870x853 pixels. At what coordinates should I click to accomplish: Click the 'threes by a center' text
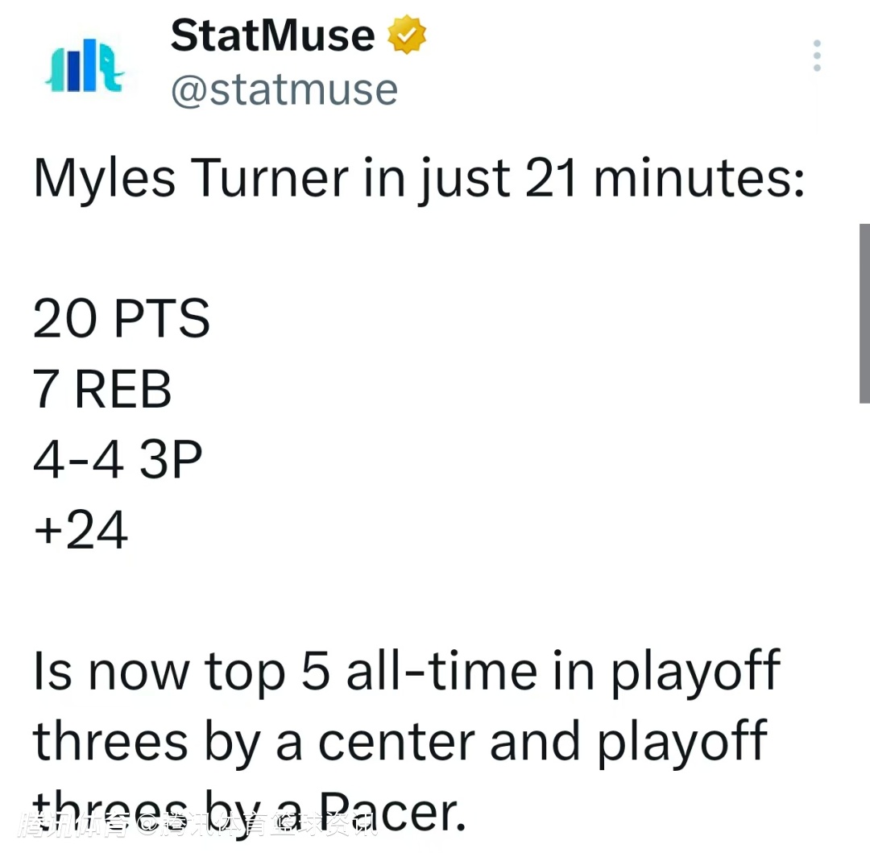(x=254, y=742)
